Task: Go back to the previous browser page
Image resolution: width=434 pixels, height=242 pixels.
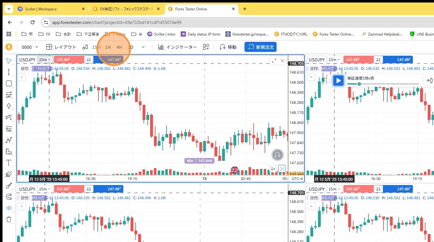Action: [x=10, y=22]
